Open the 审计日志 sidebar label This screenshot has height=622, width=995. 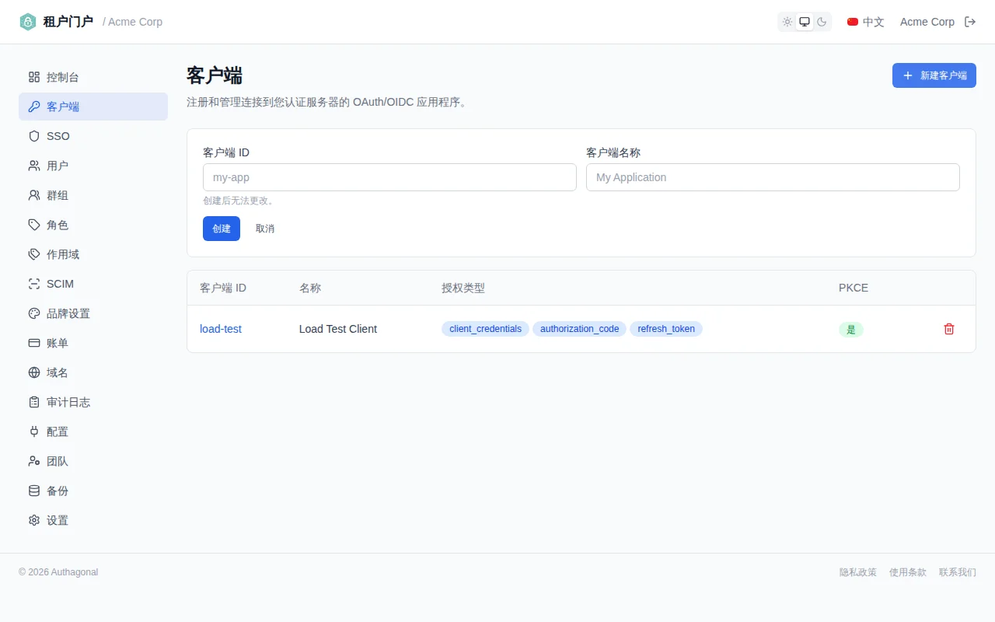click(68, 402)
